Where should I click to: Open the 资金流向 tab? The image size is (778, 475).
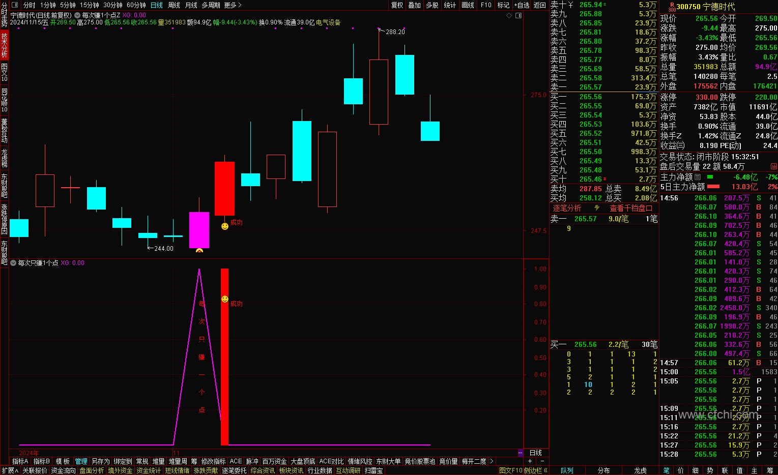coord(64,470)
